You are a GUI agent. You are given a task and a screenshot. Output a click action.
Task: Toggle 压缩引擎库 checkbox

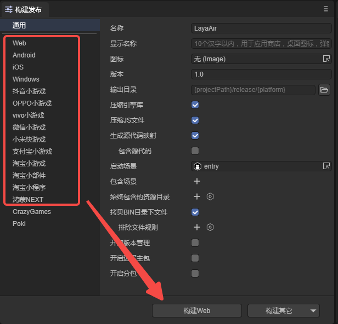(195, 105)
